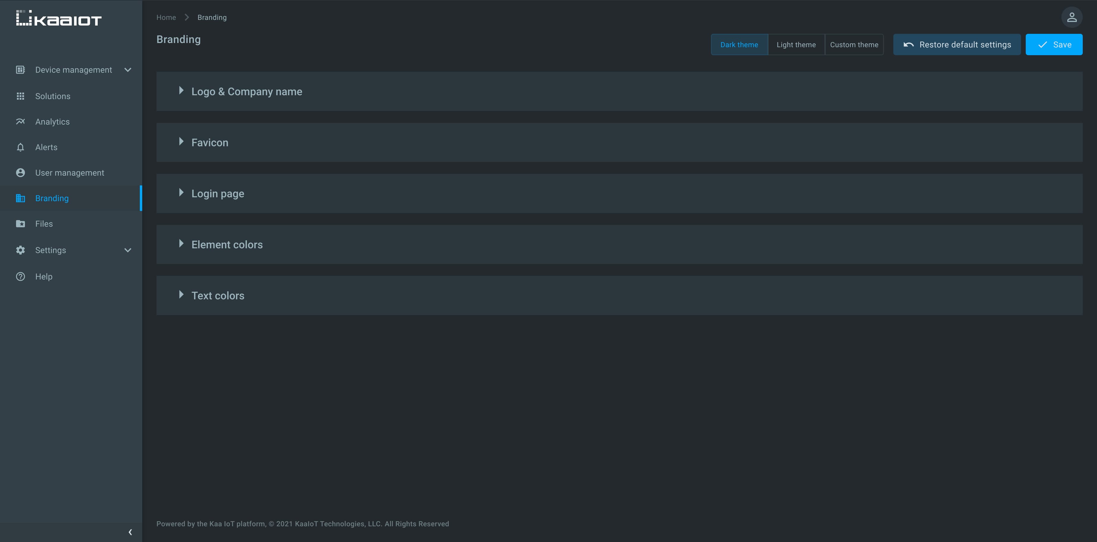Click the Analytics chart icon
1097x542 pixels.
pos(20,122)
